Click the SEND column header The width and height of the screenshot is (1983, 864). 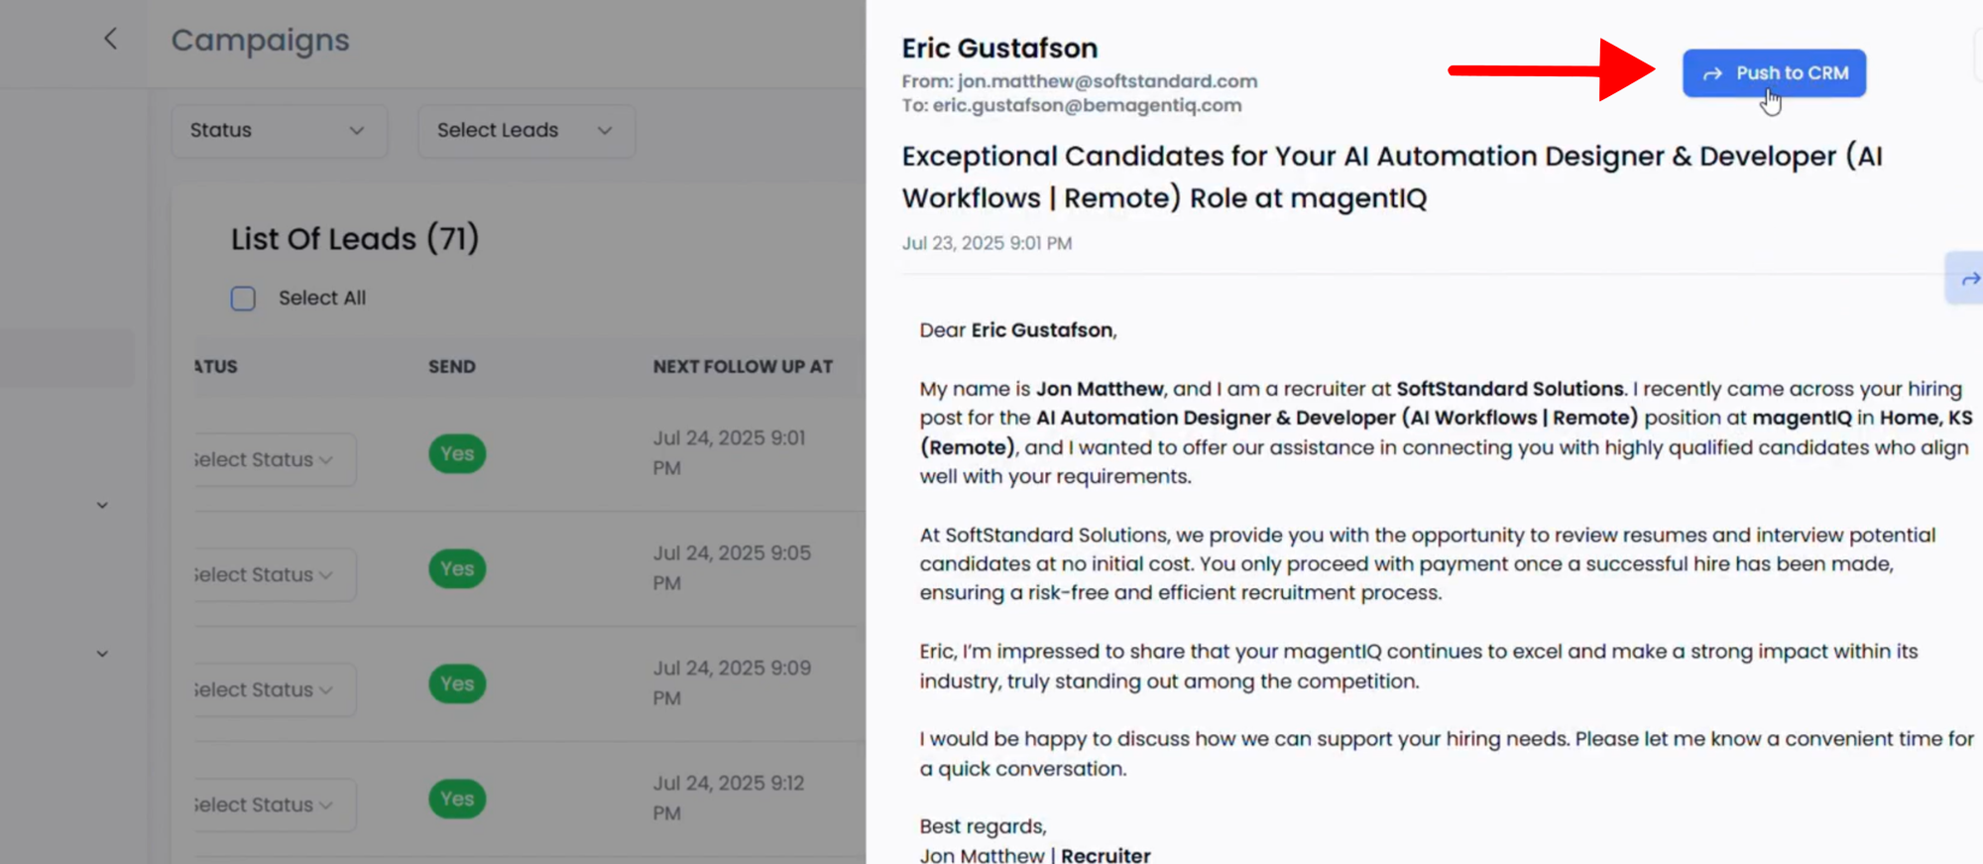pyautogui.click(x=452, y=367)
